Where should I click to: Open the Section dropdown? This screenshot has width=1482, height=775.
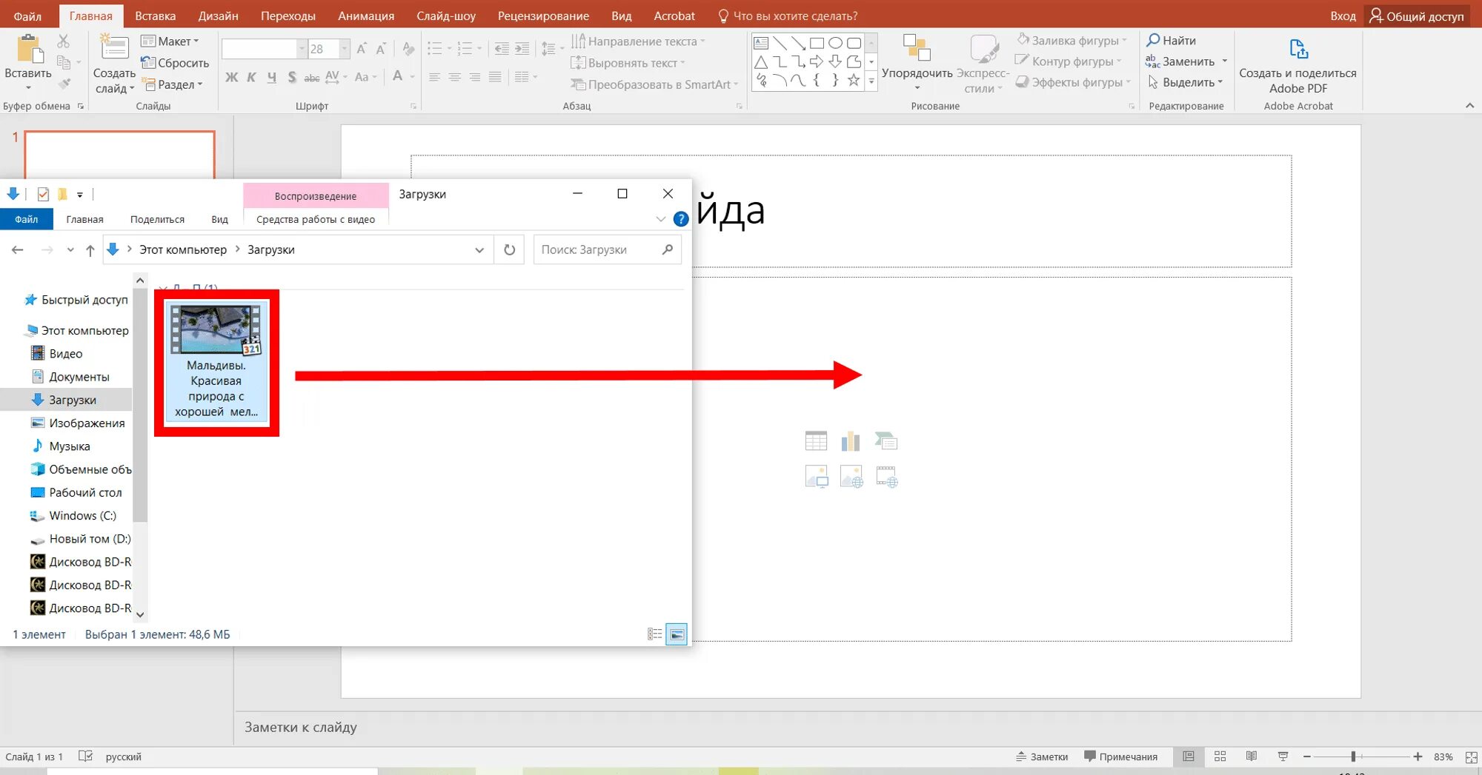tap(172, 84)
